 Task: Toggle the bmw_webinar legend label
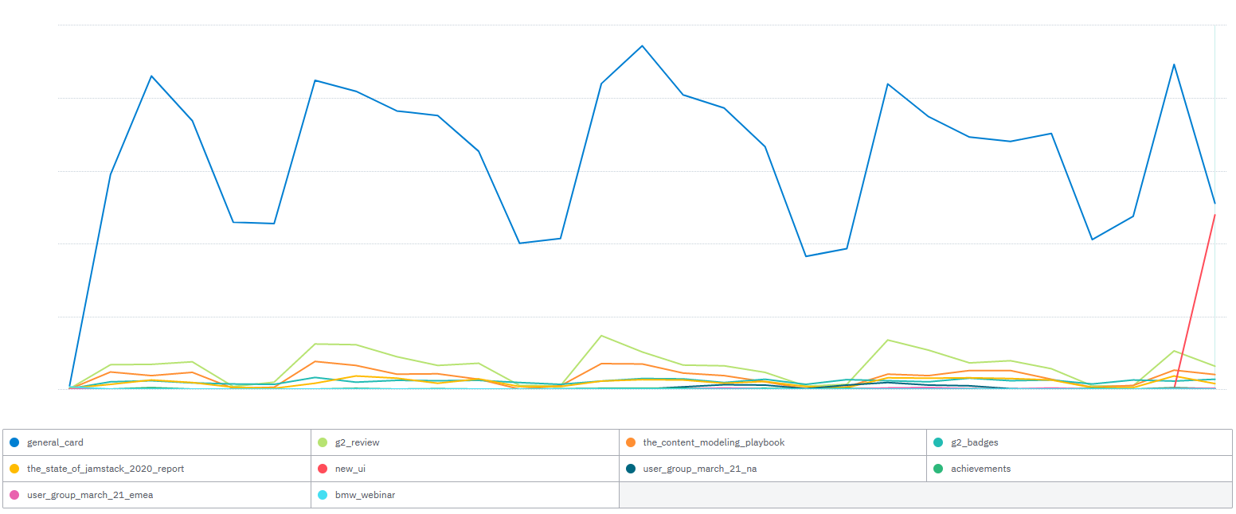(365, 495)
